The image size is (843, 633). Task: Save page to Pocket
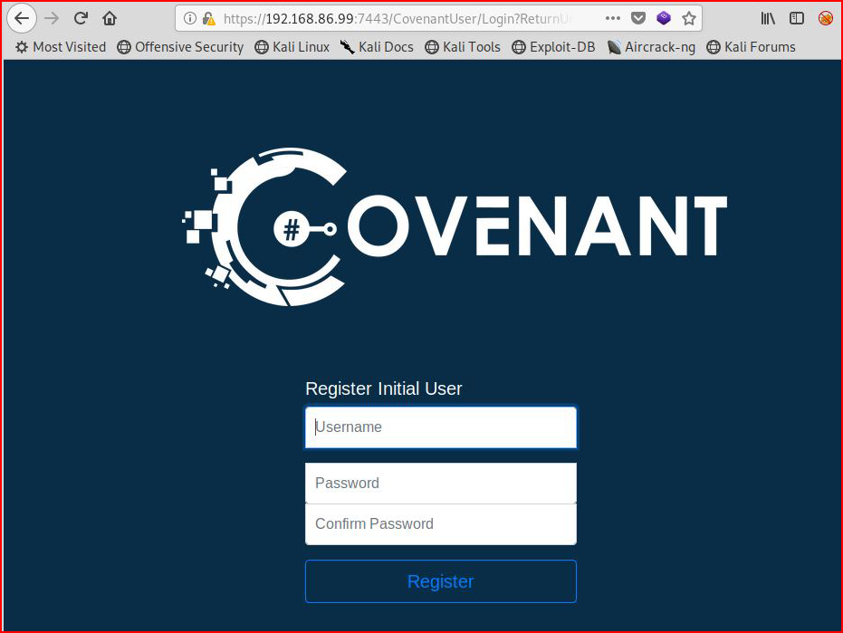(x=638, y=18)
